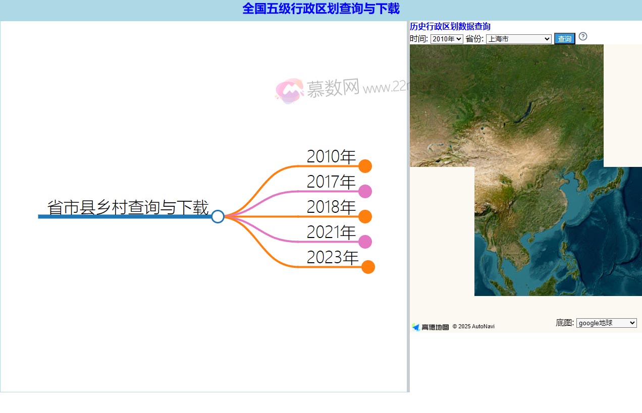Click the orange endpoint dot of 2023年 branch
This screenshot has height=413, width=642.
367,267
